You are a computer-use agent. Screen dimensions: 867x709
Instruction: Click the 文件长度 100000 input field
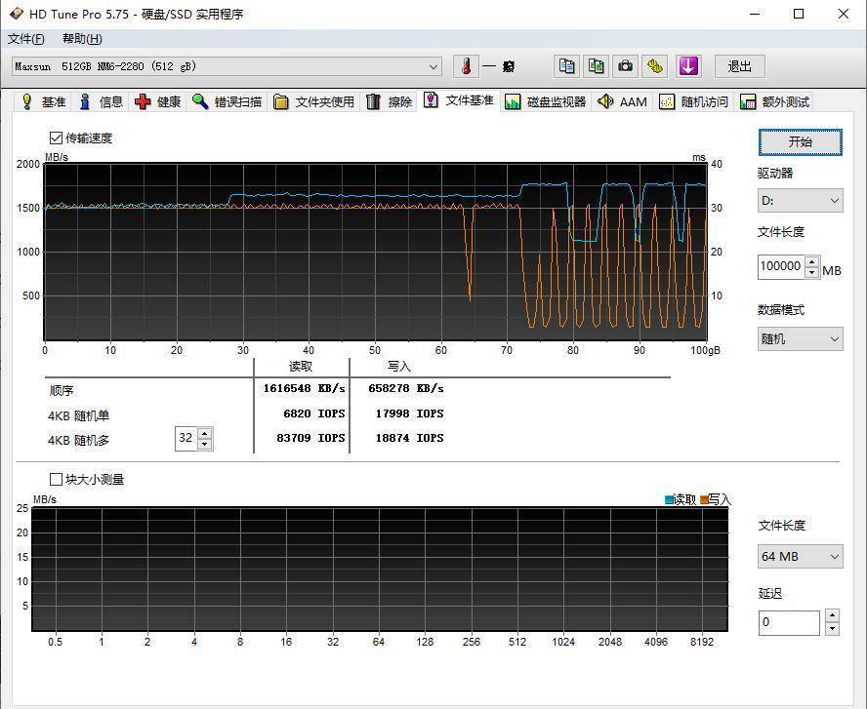781,266
